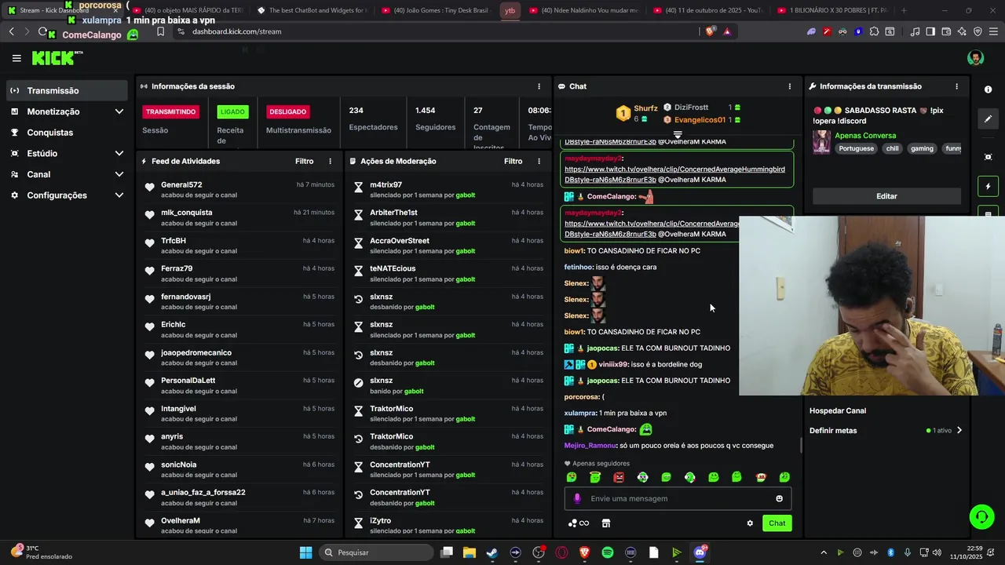Click the LIGADO Receita badge
This screenshot has height=565, width=1005.
[232, 111]
